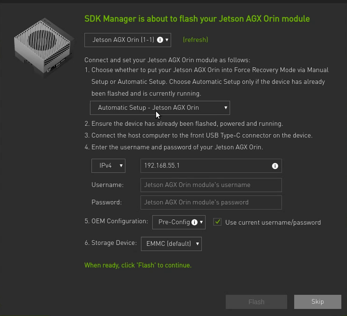
Task: Click the Jetson AGX Orin device image
Action: pos(44,47)
